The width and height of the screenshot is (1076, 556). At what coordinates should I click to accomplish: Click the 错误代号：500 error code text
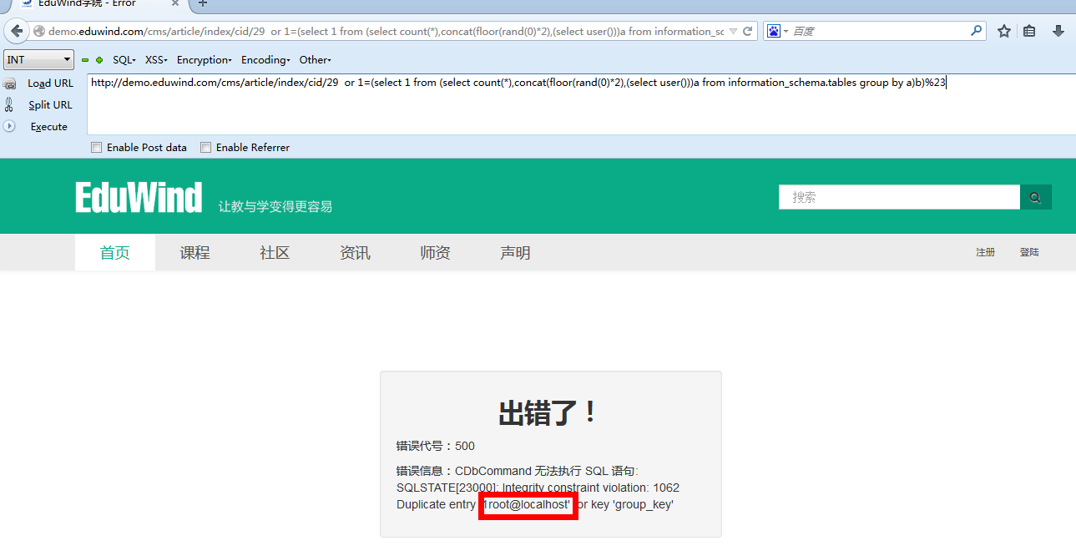click(x=436, y=446)
